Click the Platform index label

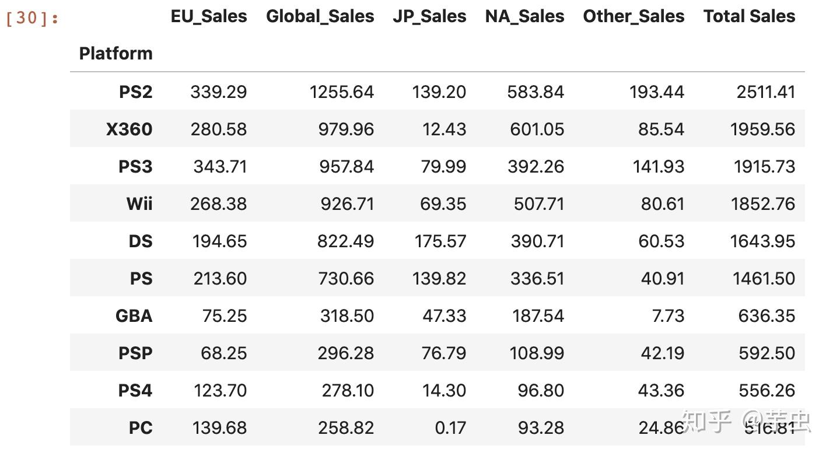coord(116,54)
